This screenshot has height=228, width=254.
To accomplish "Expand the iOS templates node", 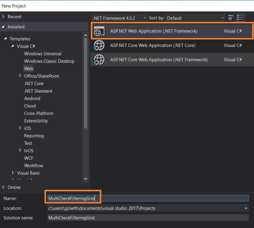I will coord(20,128).
